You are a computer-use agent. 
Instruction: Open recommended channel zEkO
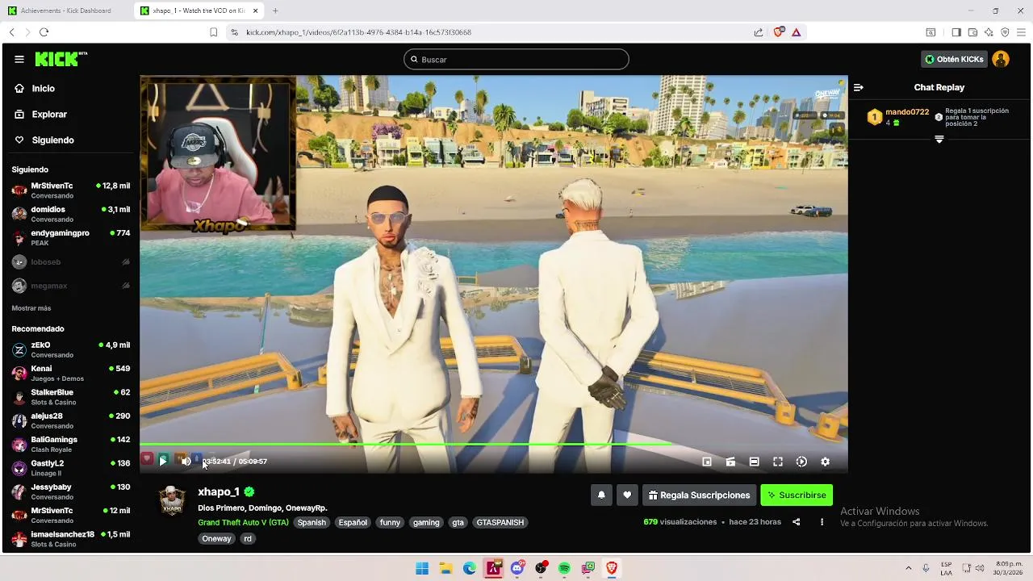[x=70, y=349]
